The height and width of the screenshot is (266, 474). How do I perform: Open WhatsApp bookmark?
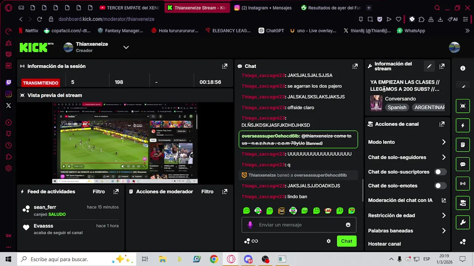click(x=411, y=31)
